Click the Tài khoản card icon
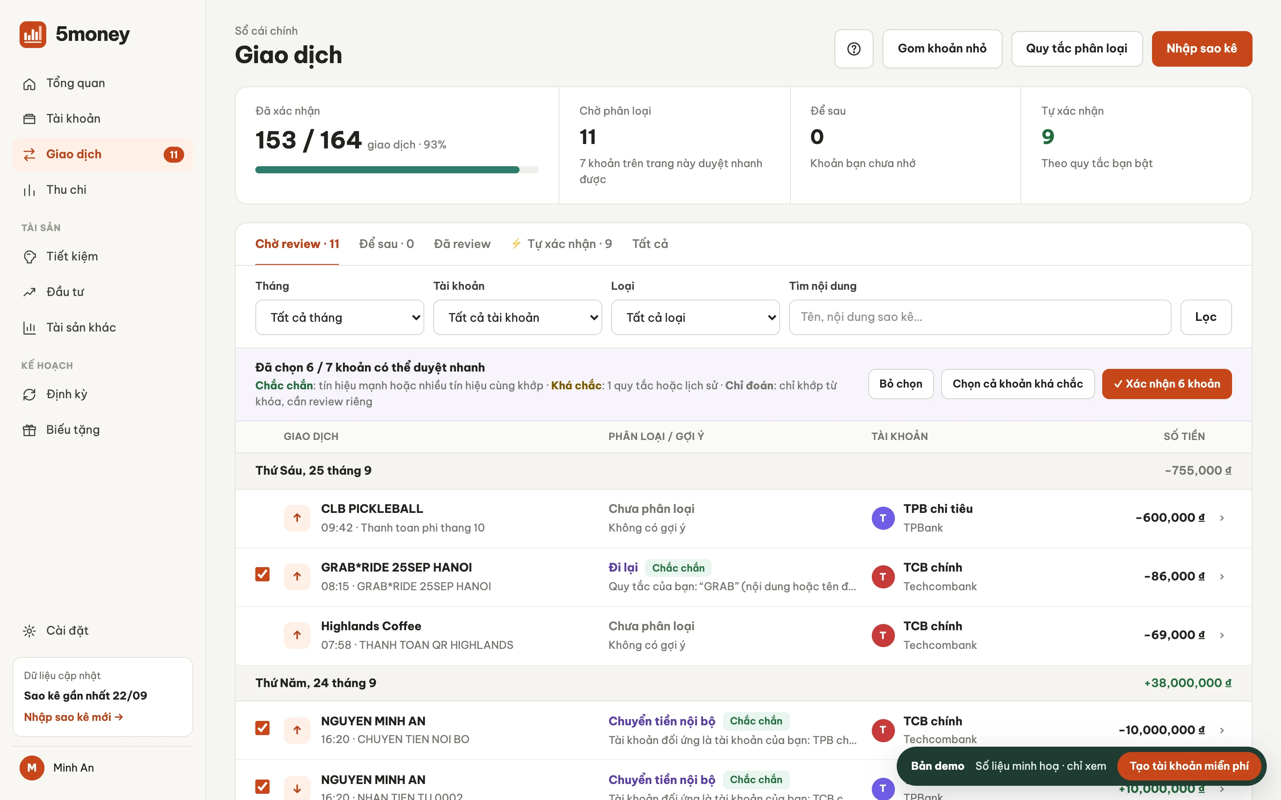 pyautogui.click(x=30, y=119)
